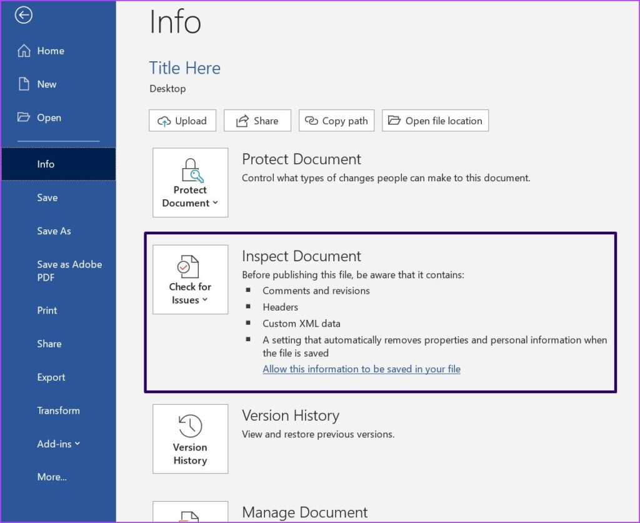Click the back arrow icon

pos(24,16)
